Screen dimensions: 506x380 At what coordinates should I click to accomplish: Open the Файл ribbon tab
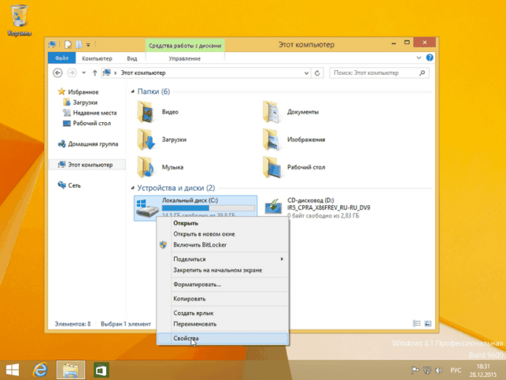pyautogui.click(x=61, y=58)
